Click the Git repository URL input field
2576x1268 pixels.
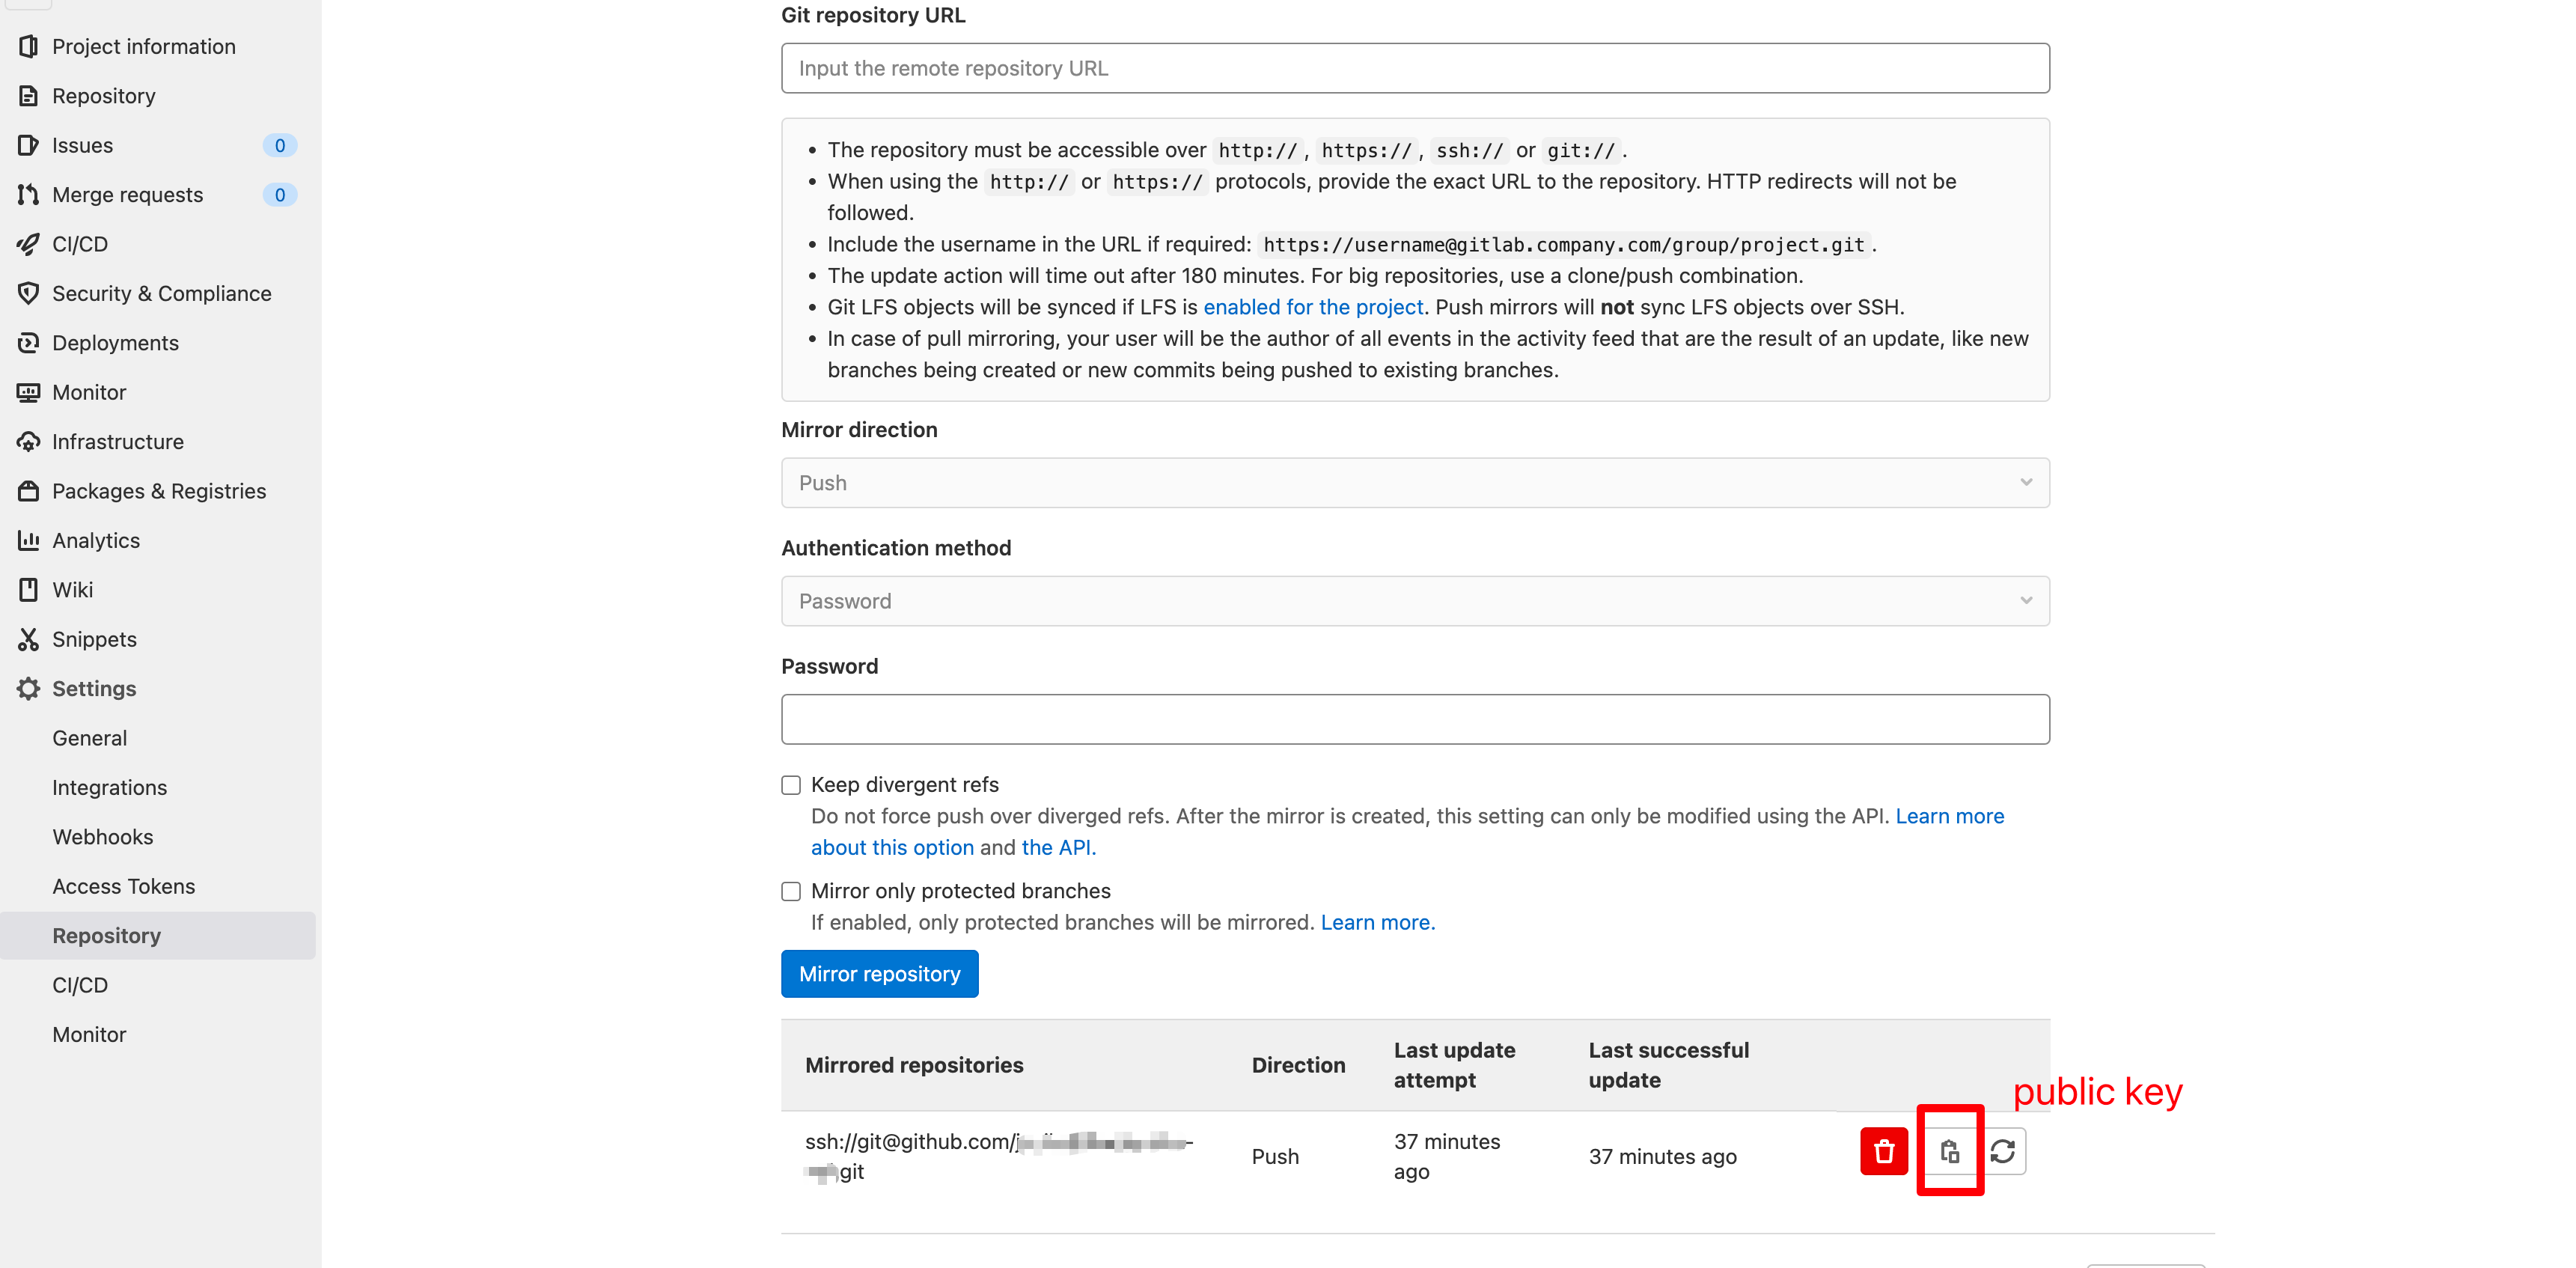(x=1414, y=68)
